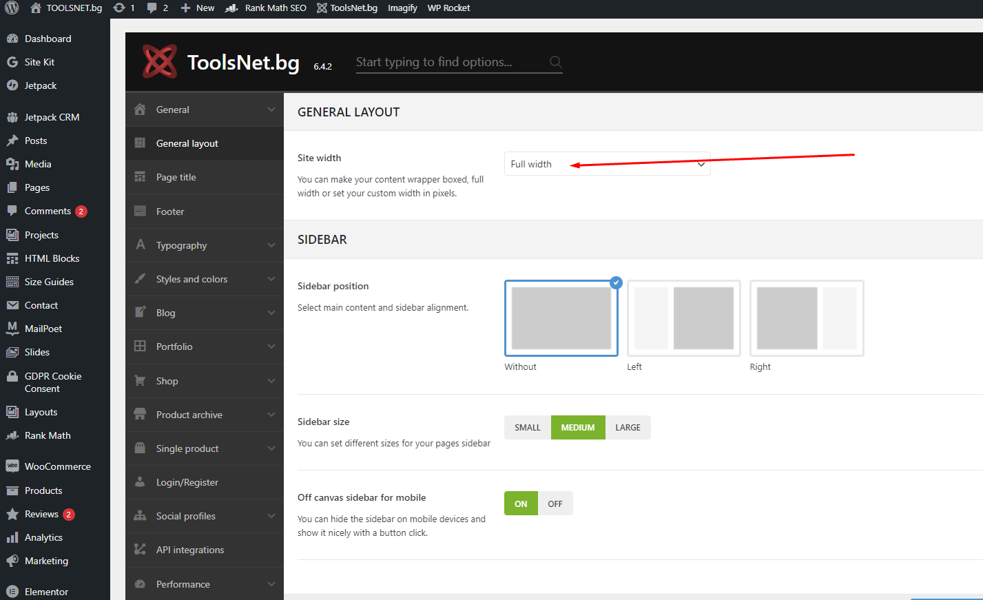The width and height of the screenshot is (983, 600).
Task: Open the Projects sidebar item
Action: click(x=55, y=235)
